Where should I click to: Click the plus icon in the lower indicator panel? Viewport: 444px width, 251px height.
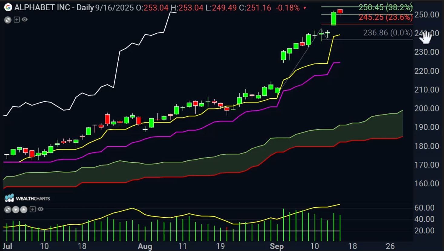33,209
